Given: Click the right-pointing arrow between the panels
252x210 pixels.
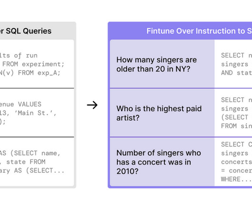Looking at the screenshot, I should [92, 105].
